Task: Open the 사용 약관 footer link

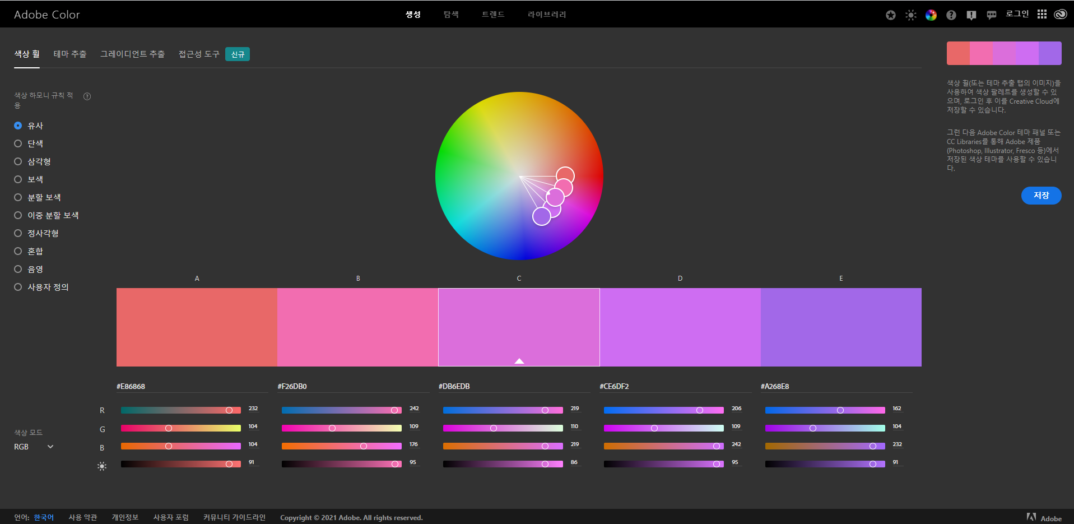Action: click(83, 517)
